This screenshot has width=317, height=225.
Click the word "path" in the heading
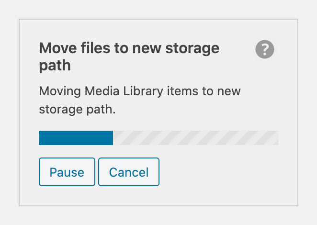pos(55,65)
